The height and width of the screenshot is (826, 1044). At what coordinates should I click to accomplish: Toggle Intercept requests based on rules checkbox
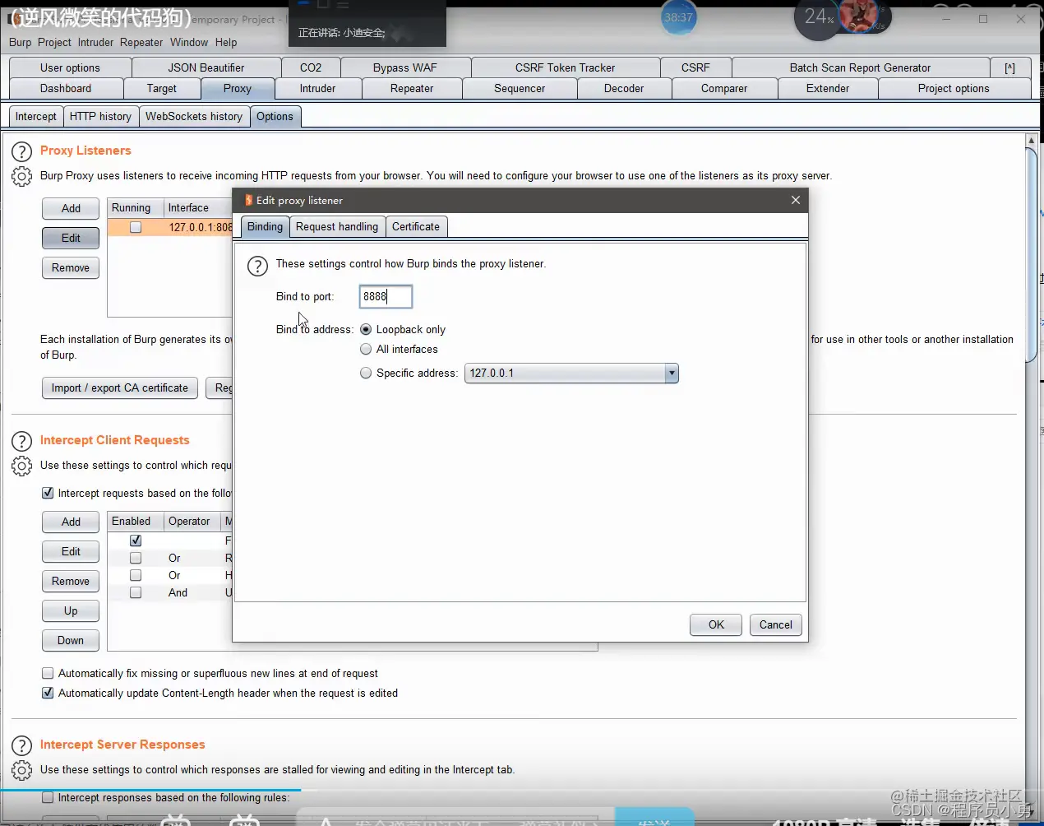coord(48,493)
